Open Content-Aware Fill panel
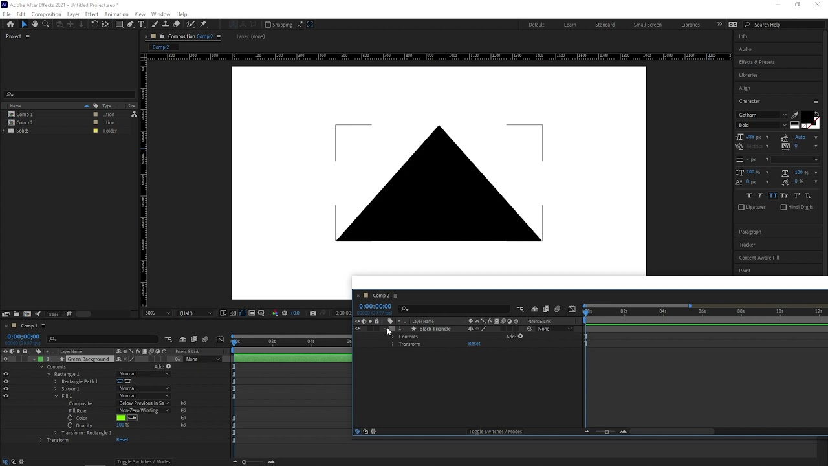Screen dimensions: 828x466 coord(759,258)
